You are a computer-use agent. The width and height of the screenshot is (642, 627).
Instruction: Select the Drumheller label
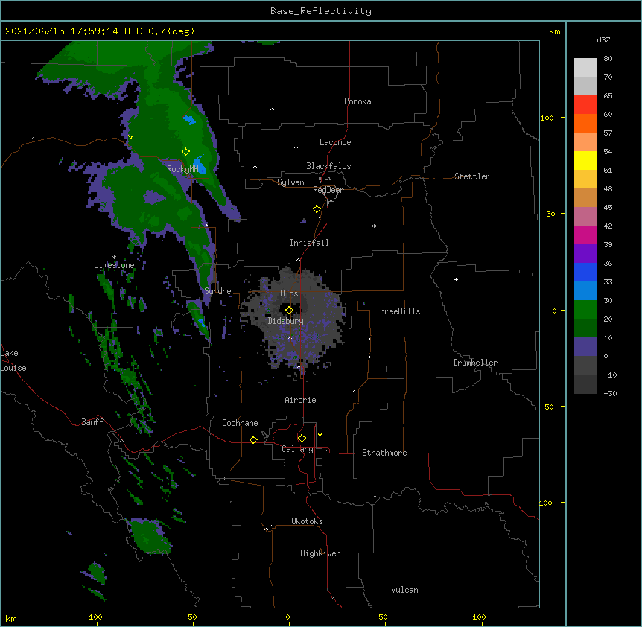tap(475, 363)
